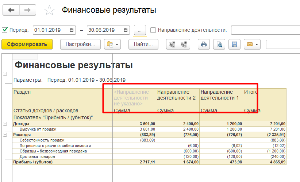Save report with floppy disk icon
This screenshot has width=300, height=182.
(x=234, y=44)
